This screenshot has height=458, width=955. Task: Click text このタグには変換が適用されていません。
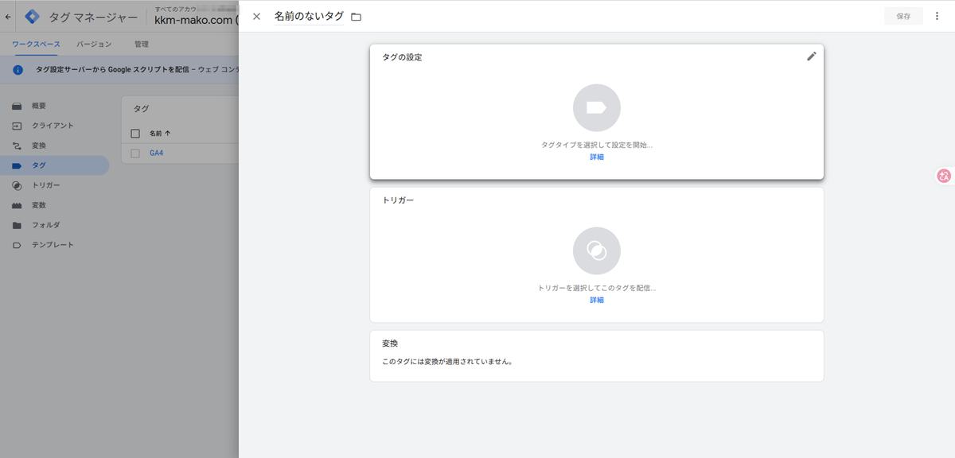(x=447, y=362)
